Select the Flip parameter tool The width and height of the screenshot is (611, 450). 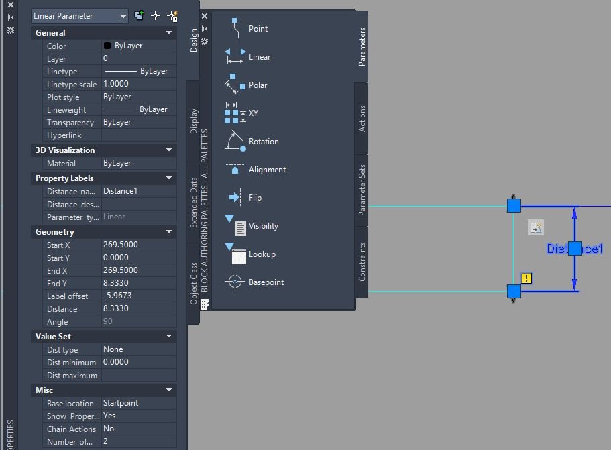pos(244,198)
